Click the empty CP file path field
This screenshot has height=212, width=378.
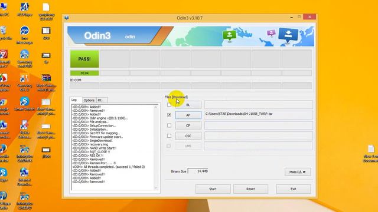point(259,125)
